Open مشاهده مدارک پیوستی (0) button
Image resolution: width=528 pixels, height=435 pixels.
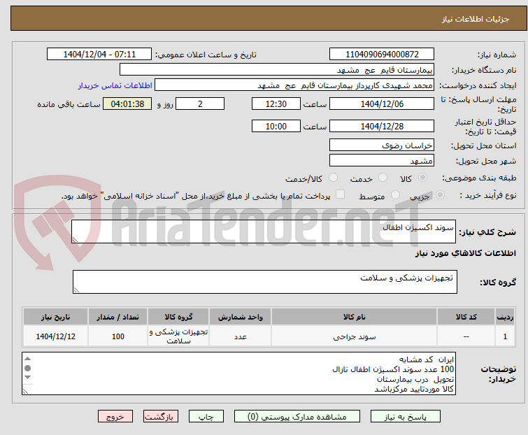[297, 417]
